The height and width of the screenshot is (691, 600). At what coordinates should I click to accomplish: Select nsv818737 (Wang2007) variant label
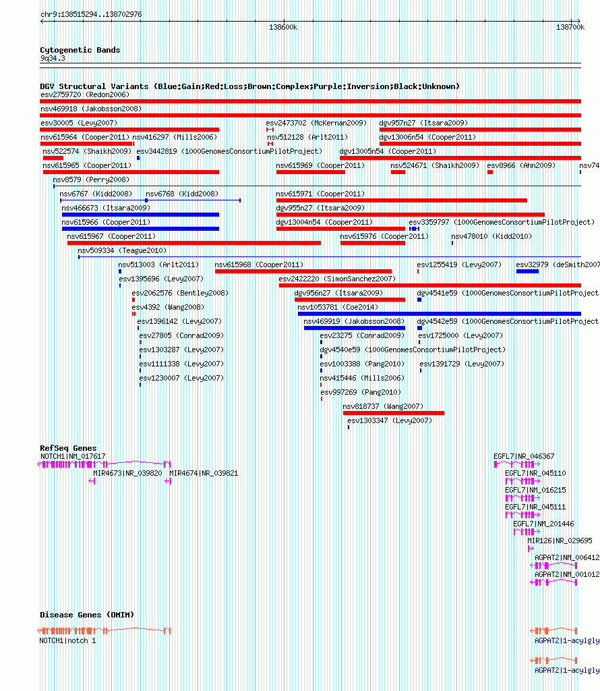(383, 405)
